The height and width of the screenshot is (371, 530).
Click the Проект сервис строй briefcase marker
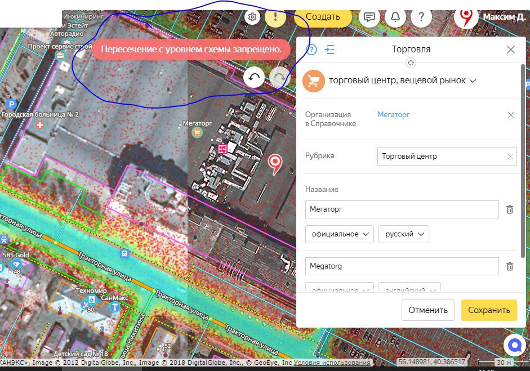pyautogui.click(x=60, y=55)
